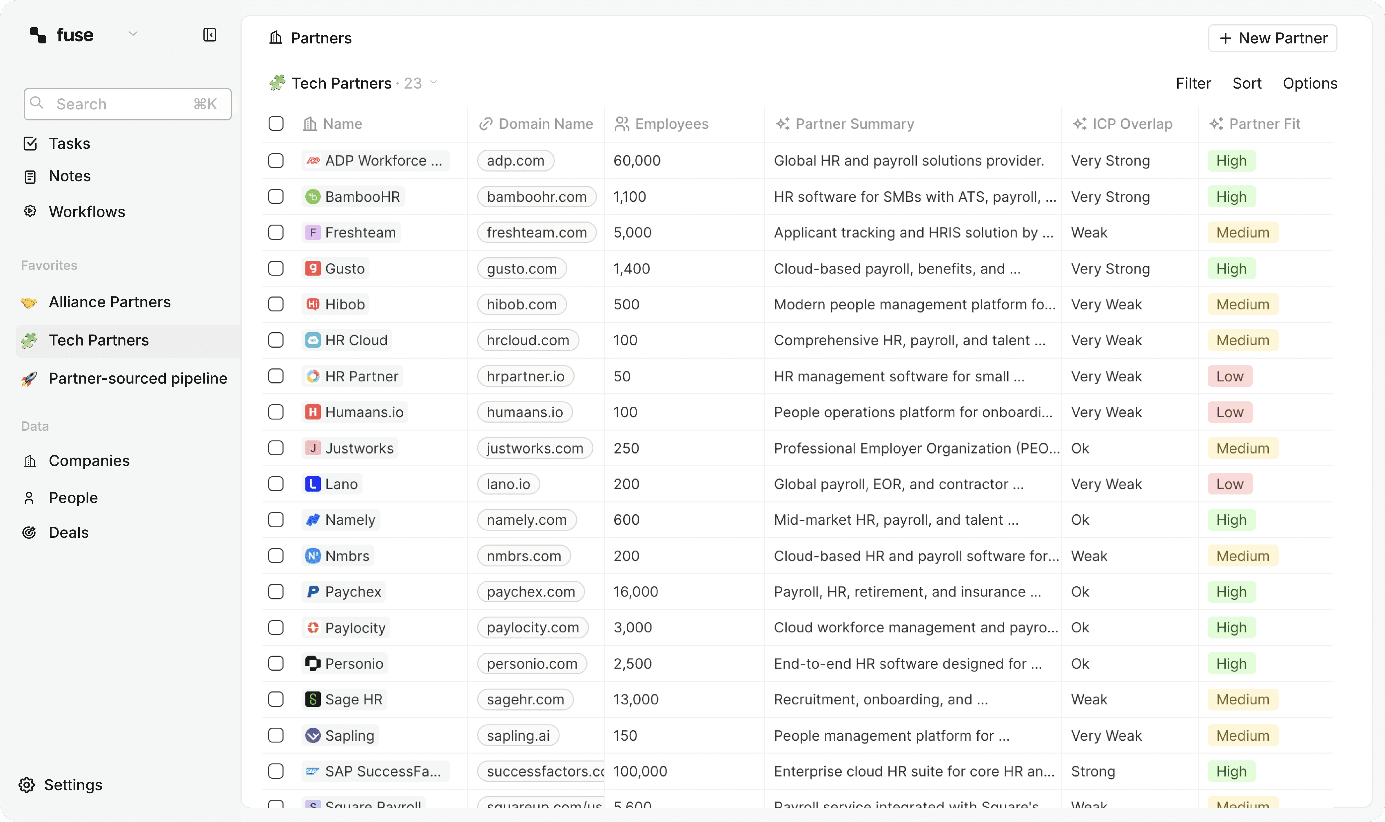Check the select-all checkbox in the table header

[276, 124]
